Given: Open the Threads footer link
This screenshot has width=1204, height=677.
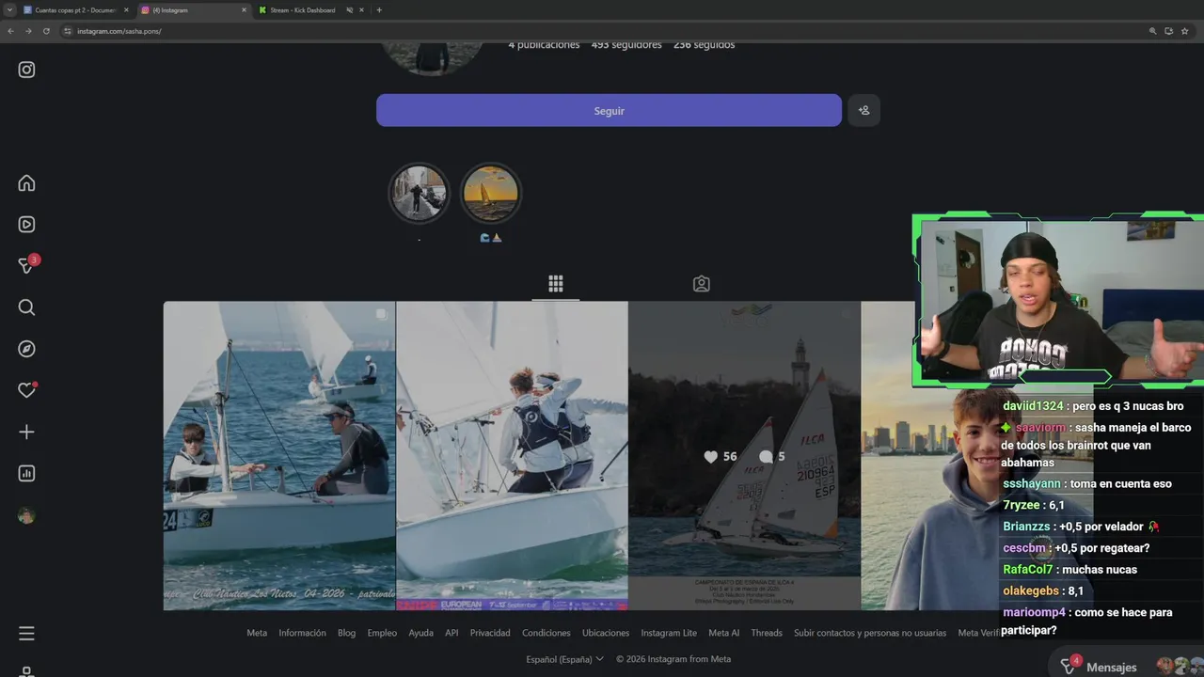Looking at the screenshot, I should coord(767,633).
